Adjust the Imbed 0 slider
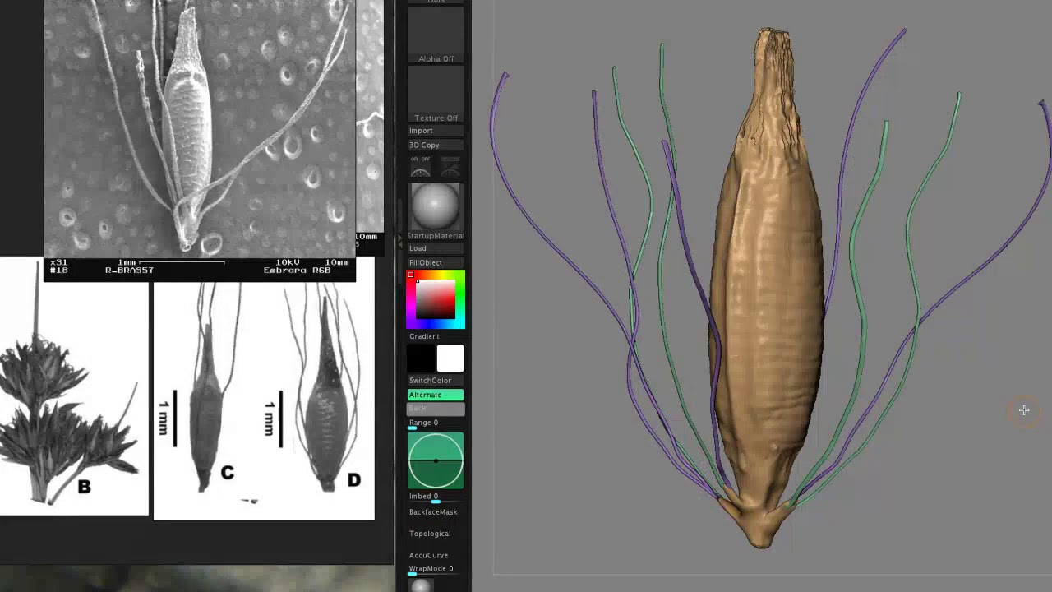 [436, 497]
